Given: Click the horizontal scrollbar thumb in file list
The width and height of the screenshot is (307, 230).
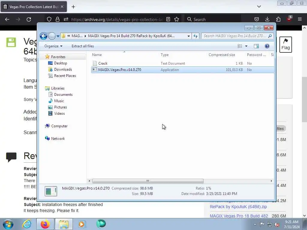Looking at the screenshot, I should click(148, 181).
